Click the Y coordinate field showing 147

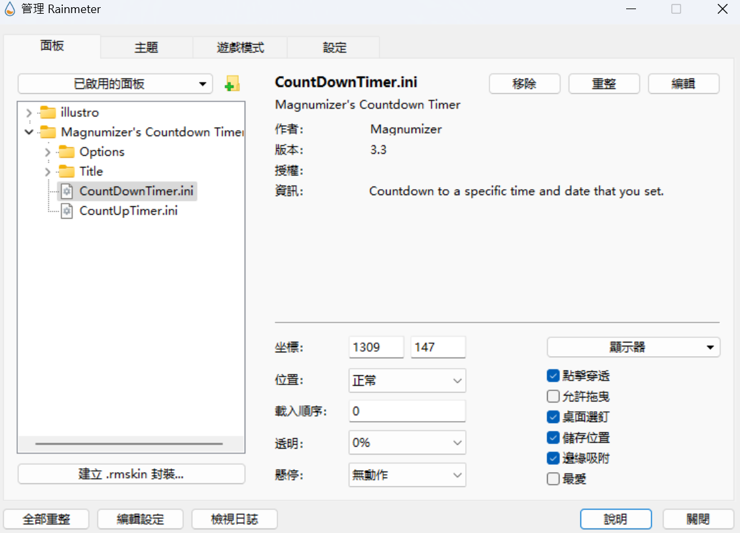438,348
